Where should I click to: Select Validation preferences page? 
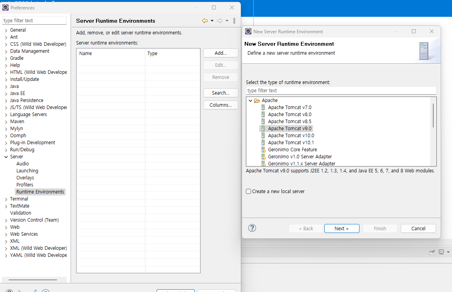[x=20, y=213]
